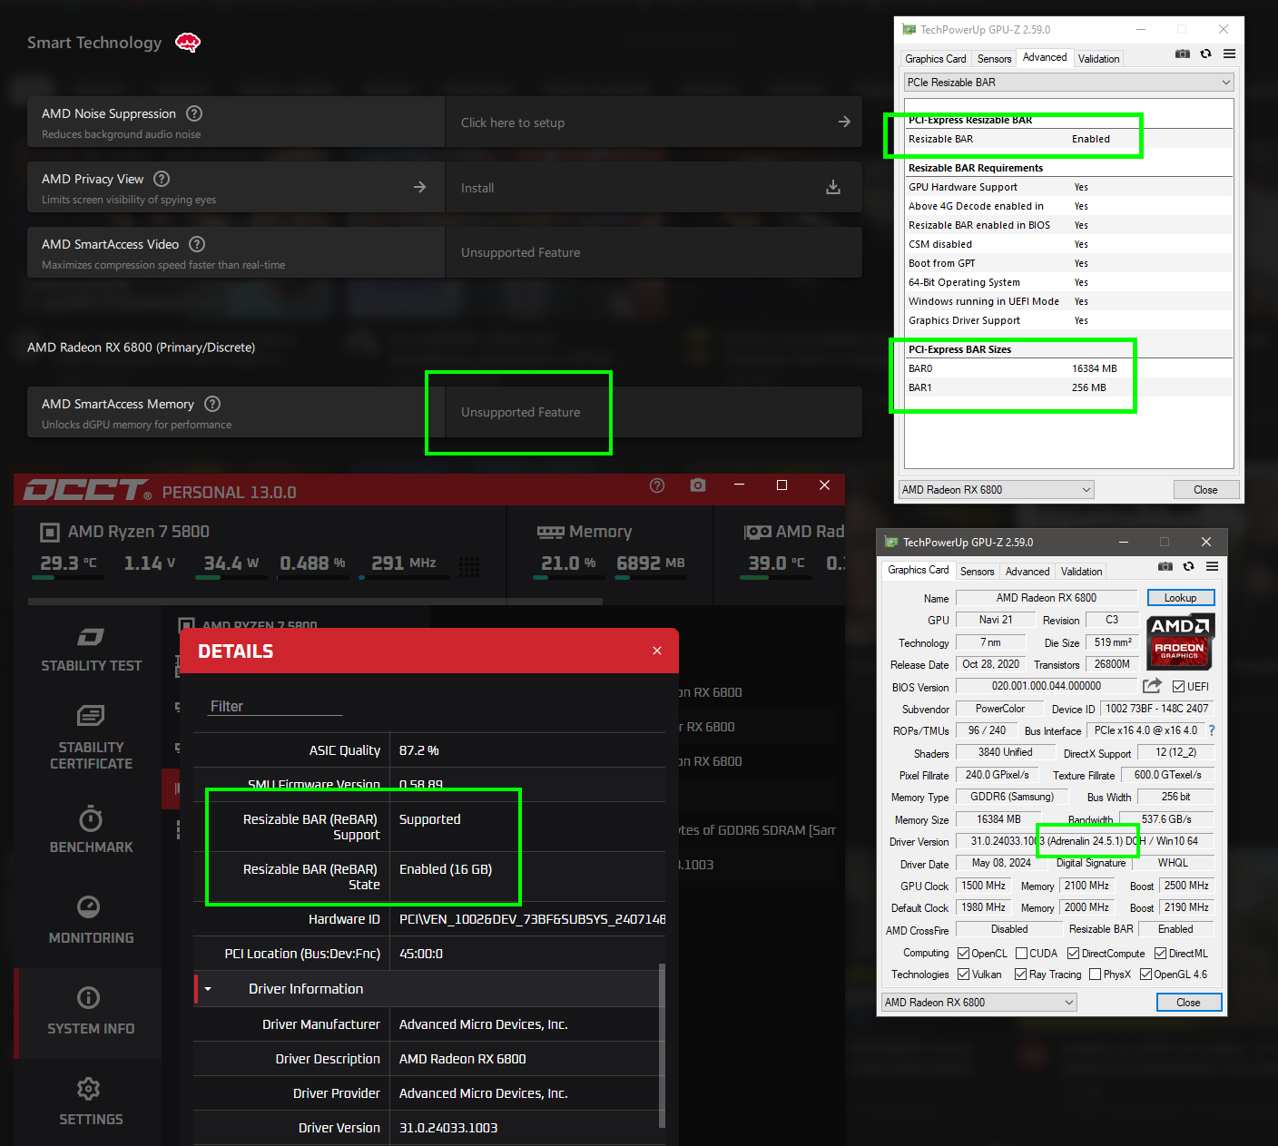Image resolution: width=1278 pixels, height=1146 pixels.
Task: Toggle the CUDA checkbox
Action: click(x=1021, y=954)
